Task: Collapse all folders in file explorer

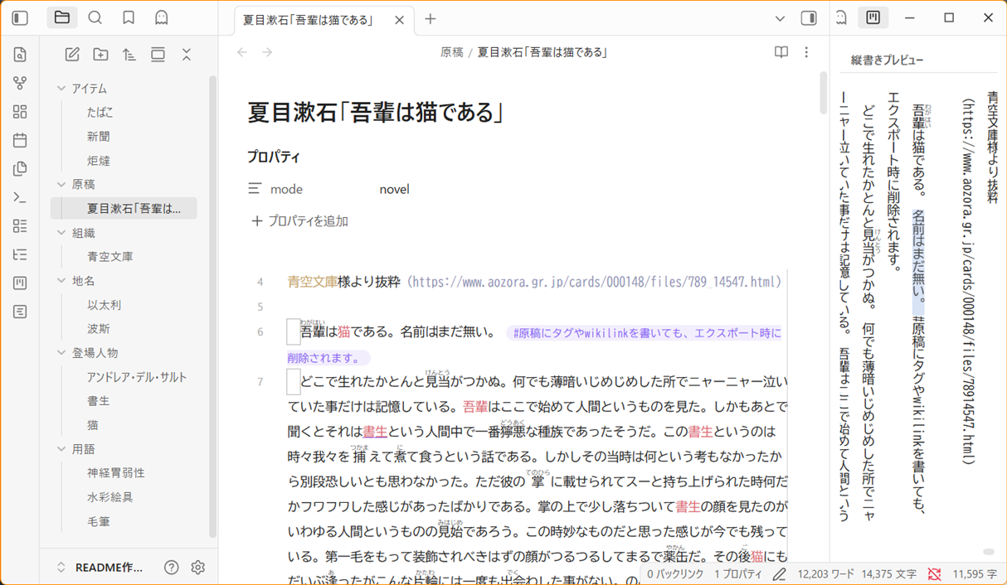Action: tap(186, 55)
